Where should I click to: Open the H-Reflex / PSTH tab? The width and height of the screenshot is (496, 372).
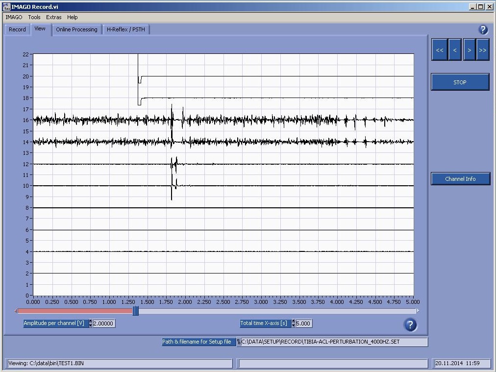point(126,29)
